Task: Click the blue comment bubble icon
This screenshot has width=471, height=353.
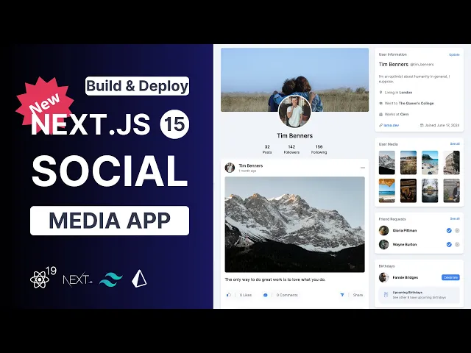Action: pos(265,295)
